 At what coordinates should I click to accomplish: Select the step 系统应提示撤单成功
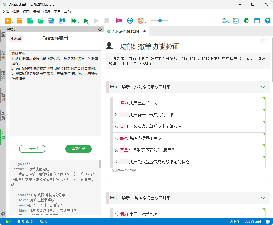(188, 138)
